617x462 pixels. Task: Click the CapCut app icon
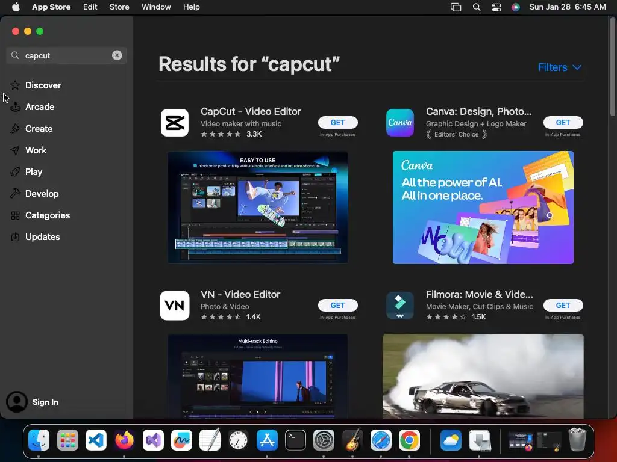175,123
